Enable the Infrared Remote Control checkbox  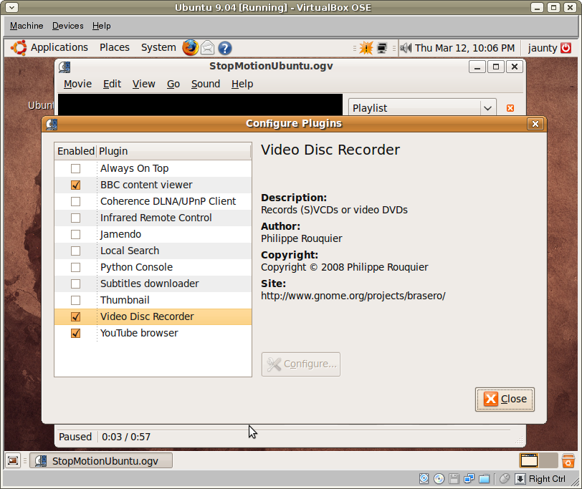point(75,218)
